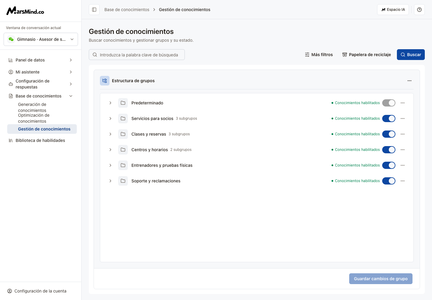Open Más filtros options

319,55
